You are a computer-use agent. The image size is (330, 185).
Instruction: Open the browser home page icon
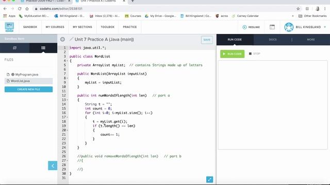27,9
